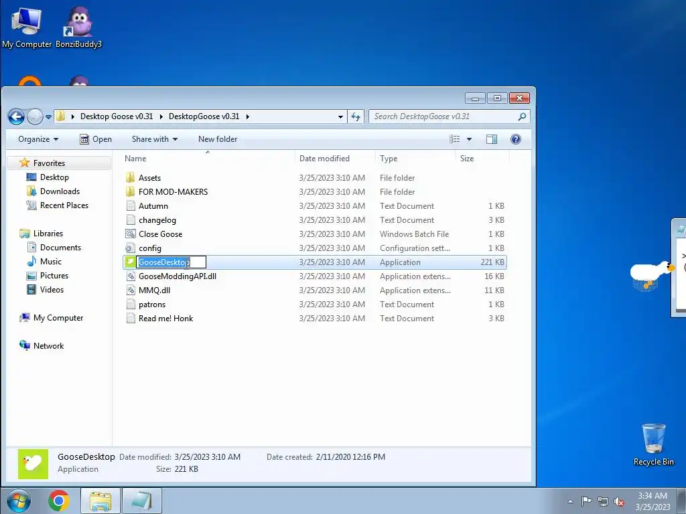Select the GooseModdingAPI.dll file icon
The width and height of the screenshot is (686, 514).
[x=131, y=276]
